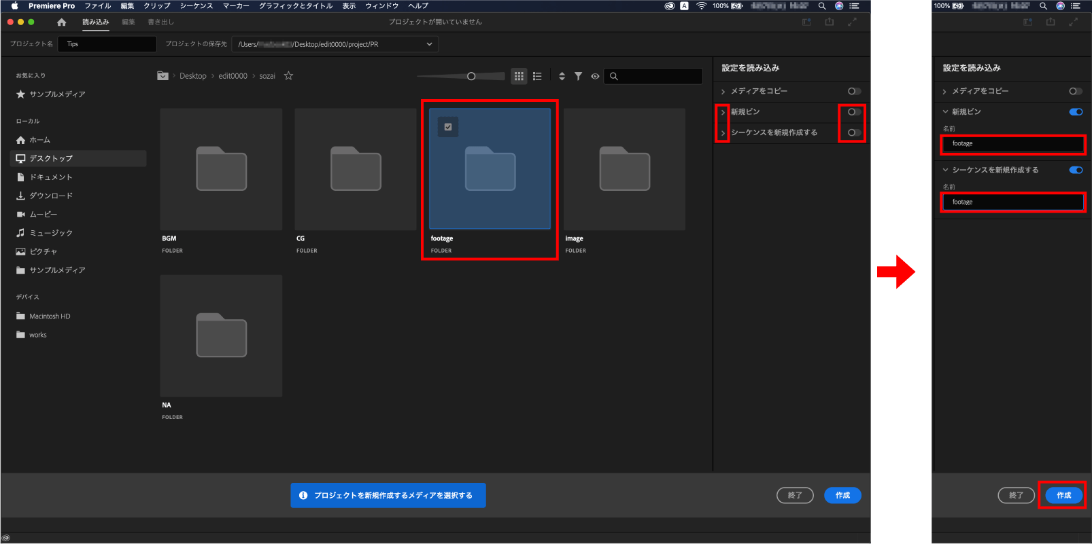
Task: Enable 新規ビン switch in left panel
Action: click(855, 112)
